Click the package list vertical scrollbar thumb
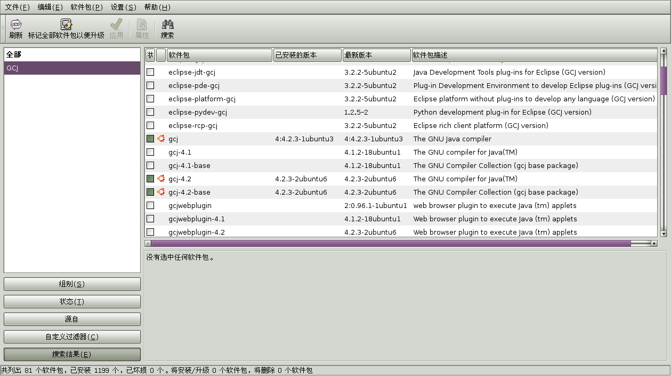This screenshot has width=671, height=376. coord(664,81)
